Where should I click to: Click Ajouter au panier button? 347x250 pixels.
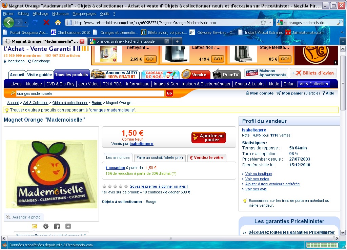[209, 138]
